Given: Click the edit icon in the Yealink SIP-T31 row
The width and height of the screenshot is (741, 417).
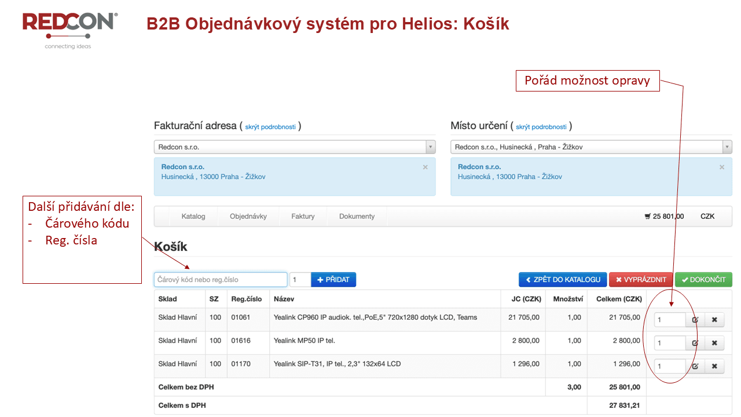Looking at the screenshot, I should pos(695,366).
